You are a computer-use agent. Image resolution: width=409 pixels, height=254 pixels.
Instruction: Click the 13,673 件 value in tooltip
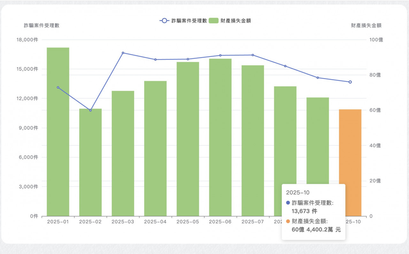pyautogui.click(x=304, y=211)
